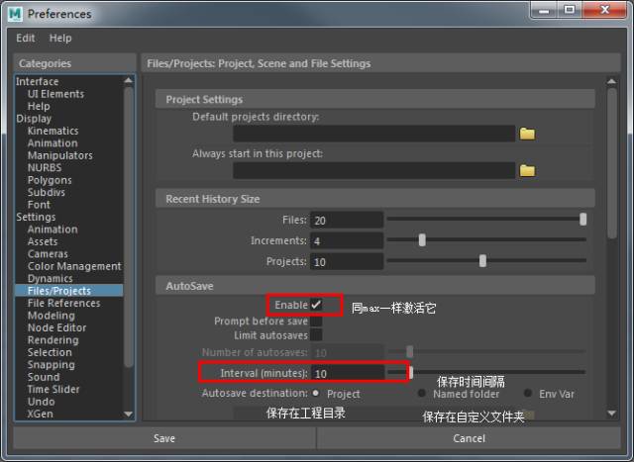The image size is (634, 462).
Task: Select Animation under Settings
Action: click(53, 230)
